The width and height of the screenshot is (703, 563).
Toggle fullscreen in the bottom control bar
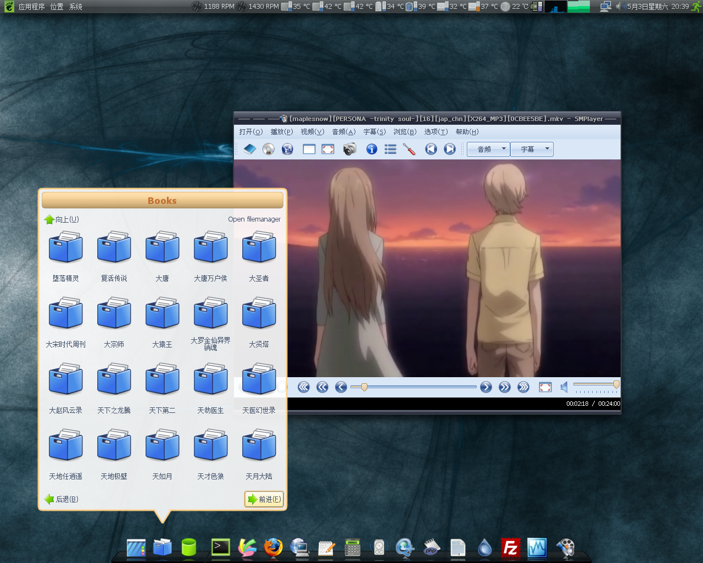pyautogui.click(x=545, y=387)
